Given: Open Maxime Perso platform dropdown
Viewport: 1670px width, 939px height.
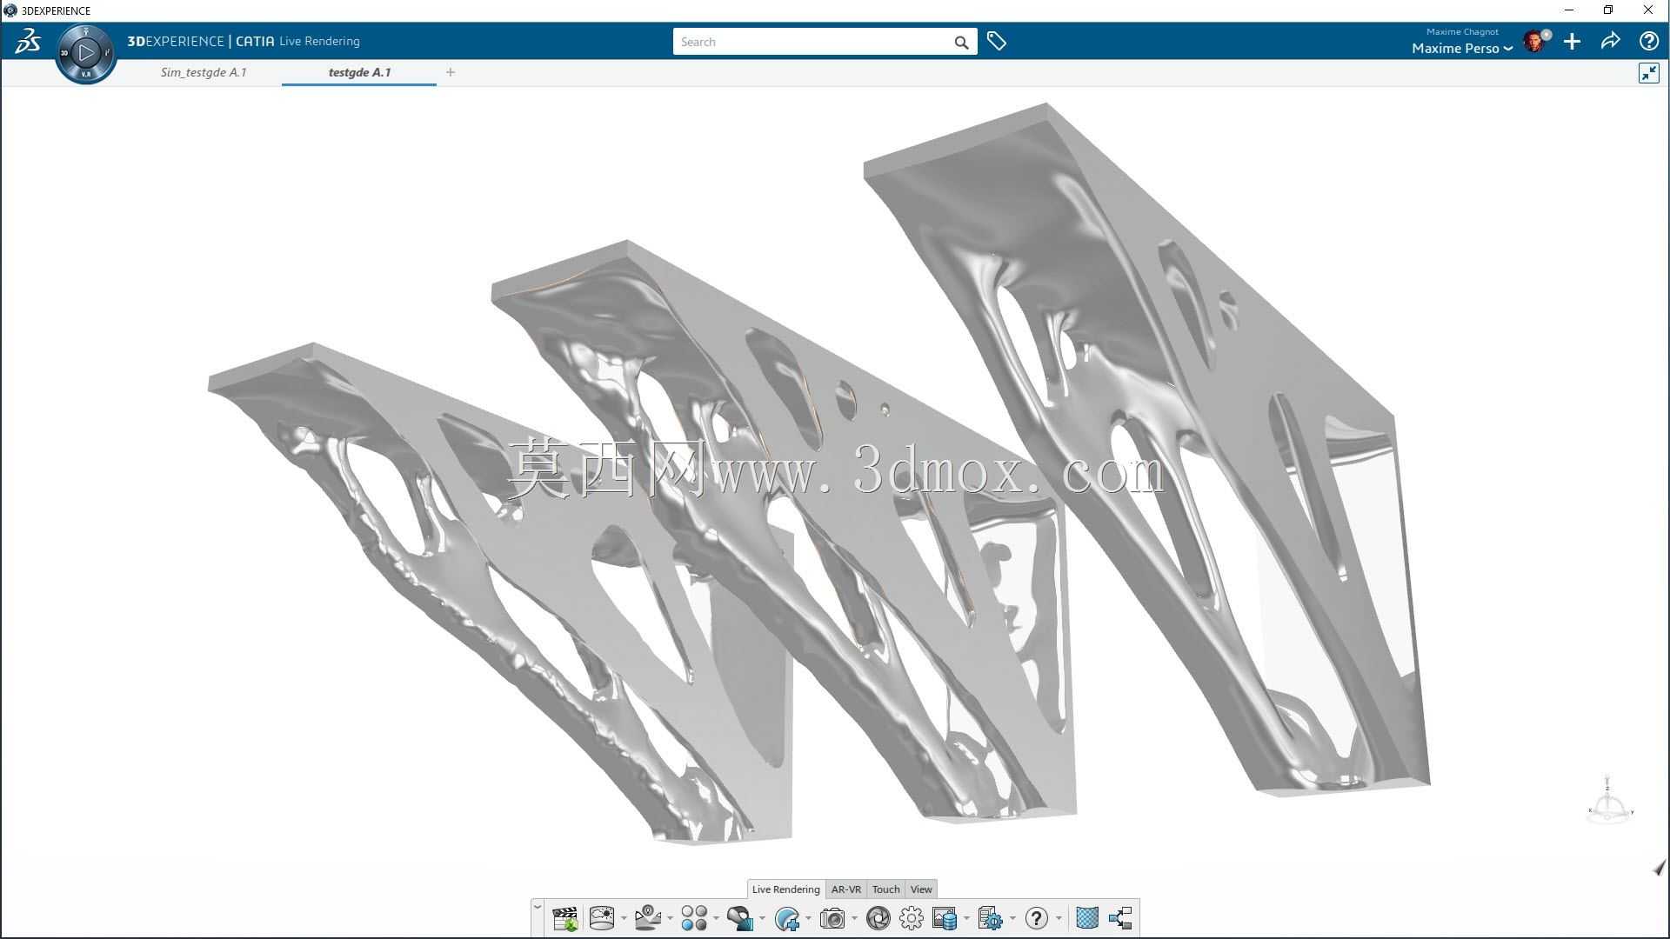Looking at the screenshot, I should 1461,49.
